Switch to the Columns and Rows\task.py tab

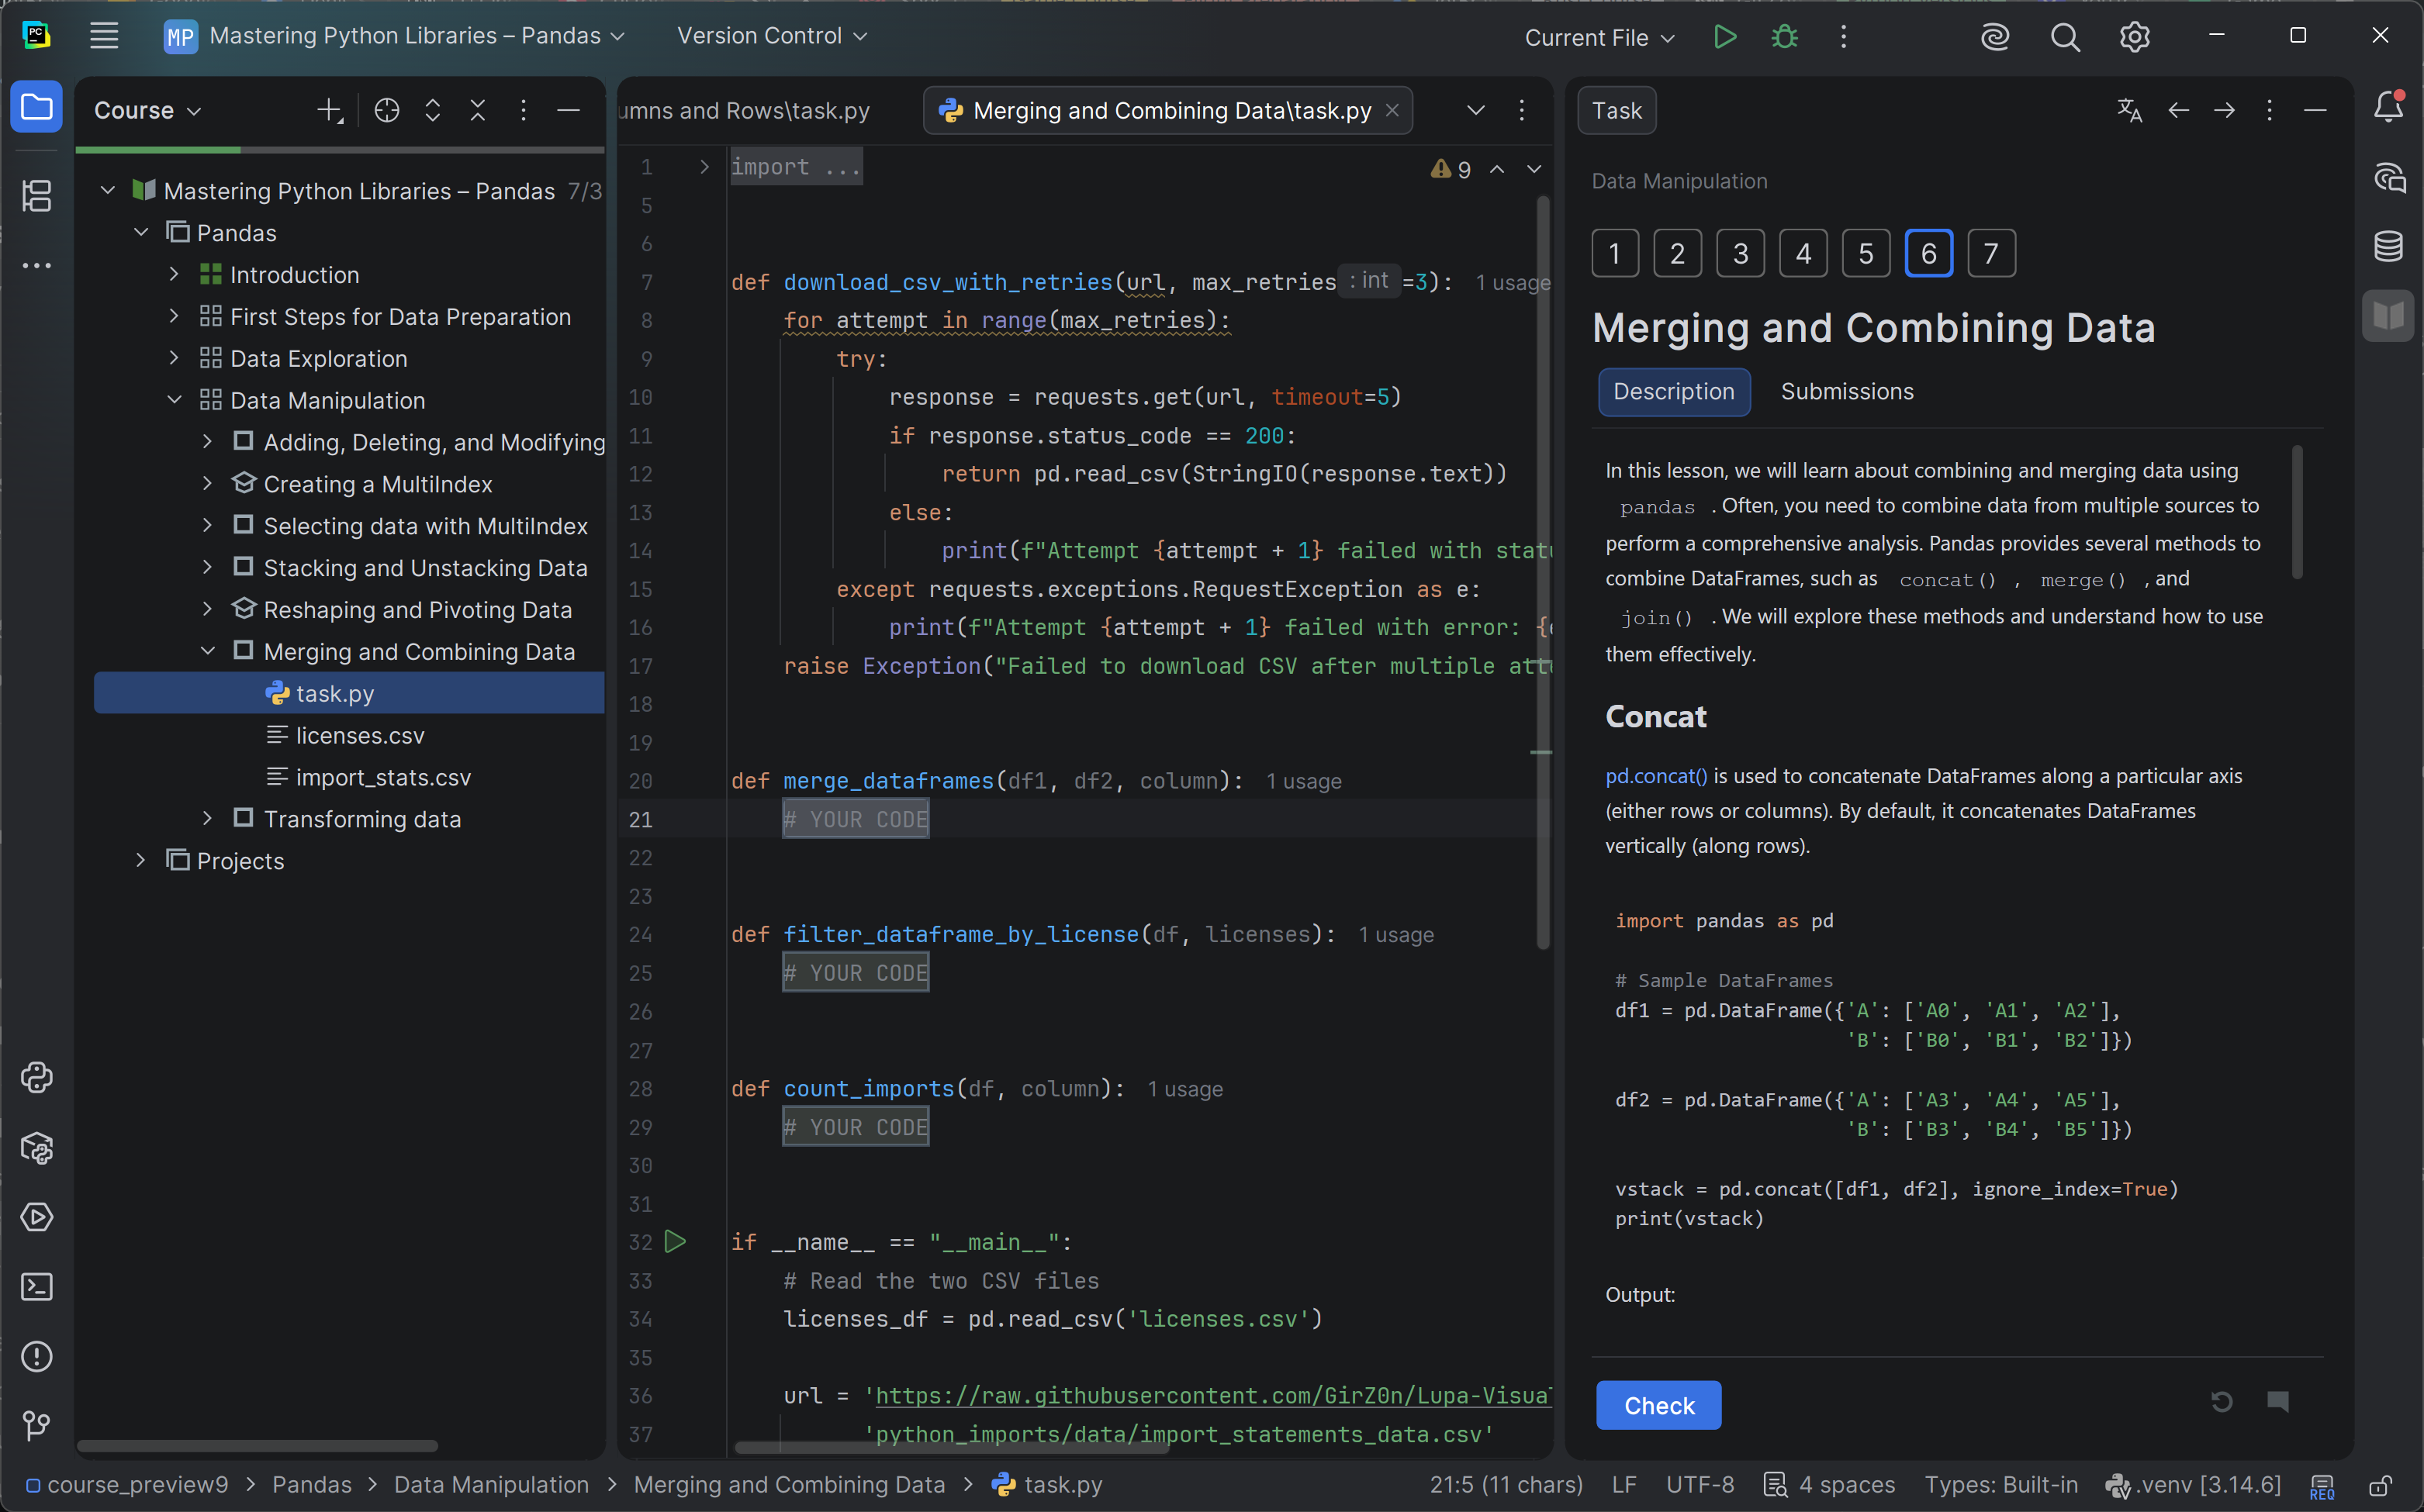pos(745,110)
